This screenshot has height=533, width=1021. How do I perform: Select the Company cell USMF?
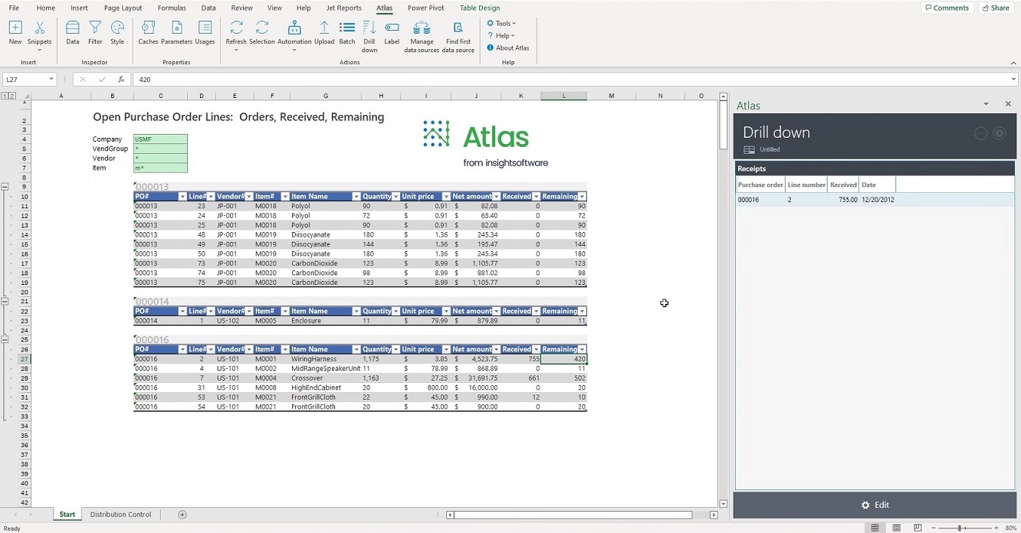click(160, 139)
